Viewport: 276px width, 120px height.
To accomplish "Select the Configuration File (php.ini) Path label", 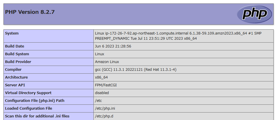I will tap(35, 100).
